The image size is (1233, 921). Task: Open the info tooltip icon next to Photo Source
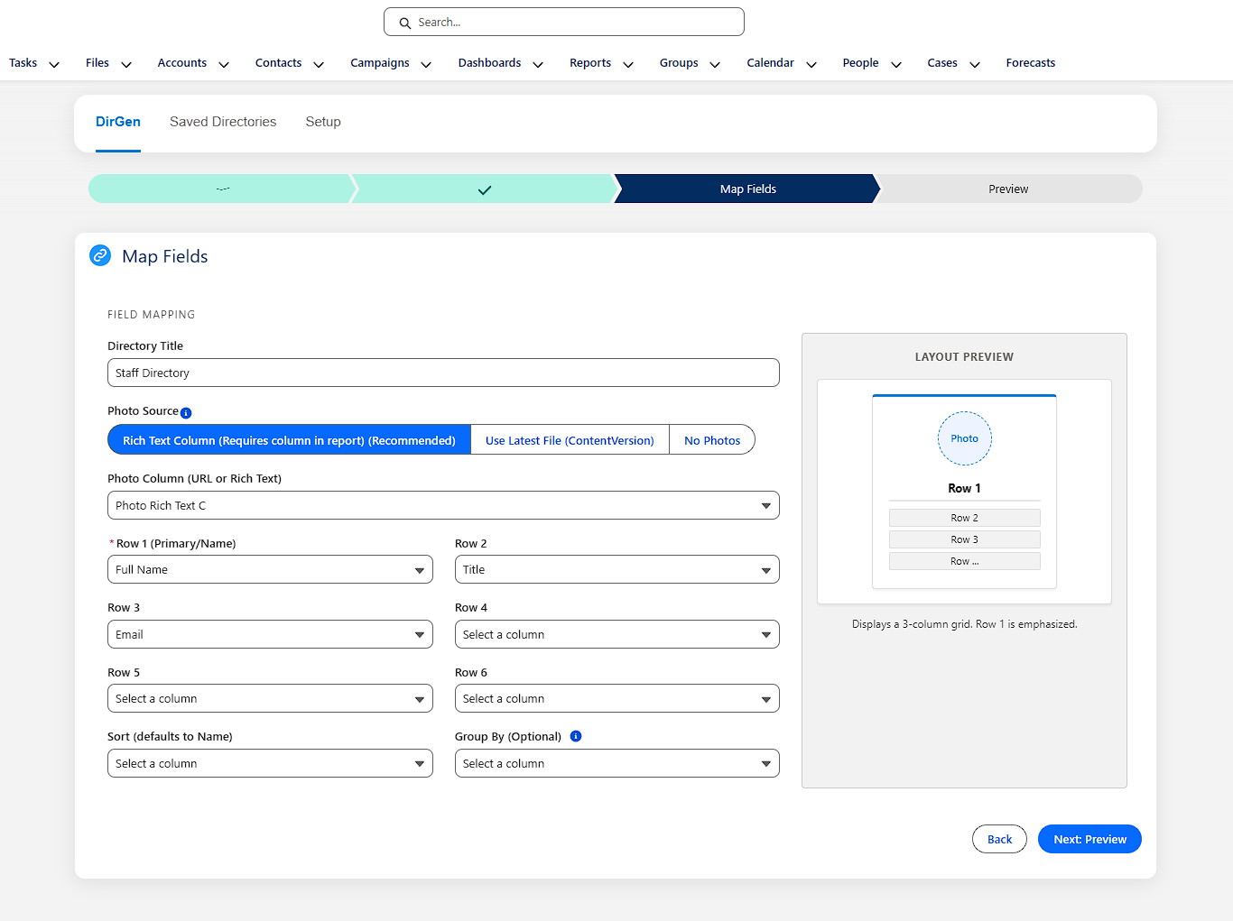186,412
